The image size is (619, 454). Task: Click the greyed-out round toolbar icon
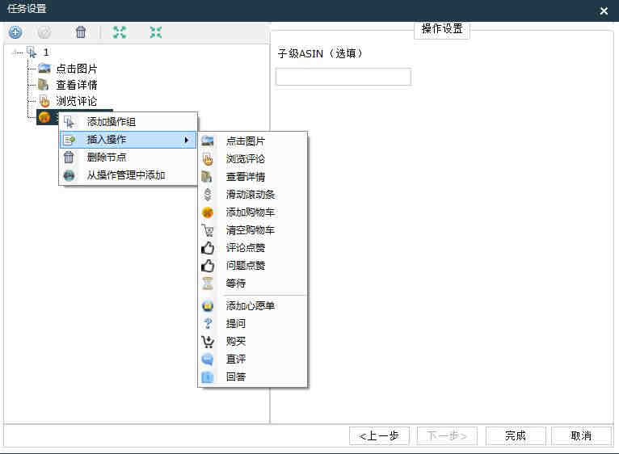[x=44, y=32]
